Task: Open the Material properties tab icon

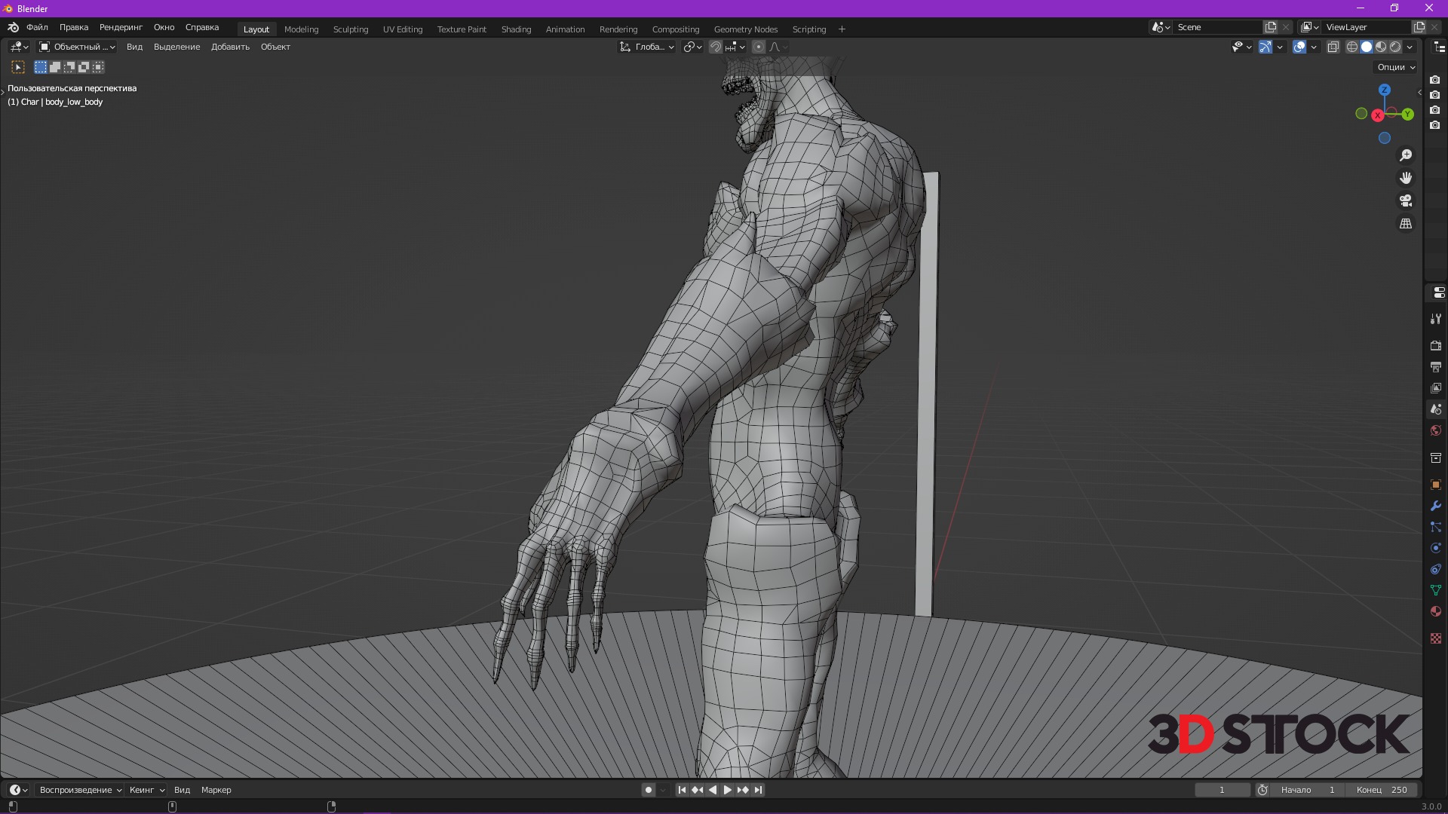Action: tap(1435, 611)
